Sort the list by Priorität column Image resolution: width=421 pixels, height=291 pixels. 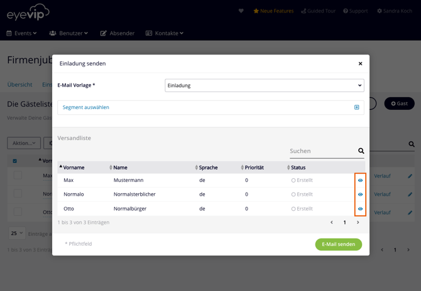[254, 167]
